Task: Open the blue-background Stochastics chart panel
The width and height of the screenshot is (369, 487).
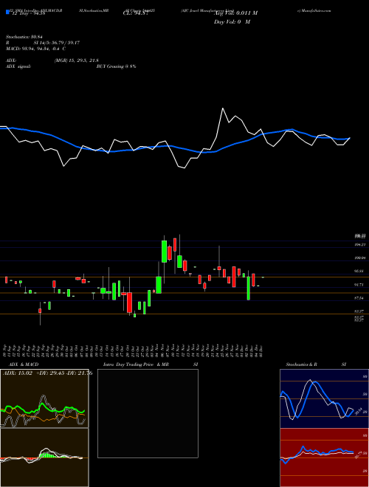Action: point(324,398)
